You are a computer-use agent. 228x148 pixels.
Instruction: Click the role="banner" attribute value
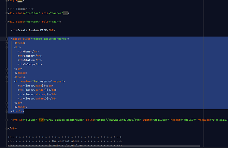point(57,13)
